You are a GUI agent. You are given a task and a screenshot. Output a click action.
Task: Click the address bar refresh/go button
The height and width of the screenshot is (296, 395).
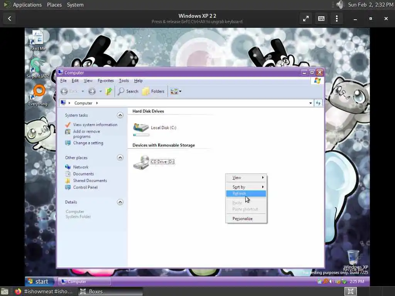pyautogui.click(x=318, y=103)
